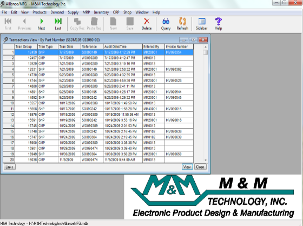303x226 pixels.
Task: Go to the Previous record
Action: (x=24, y=24)
